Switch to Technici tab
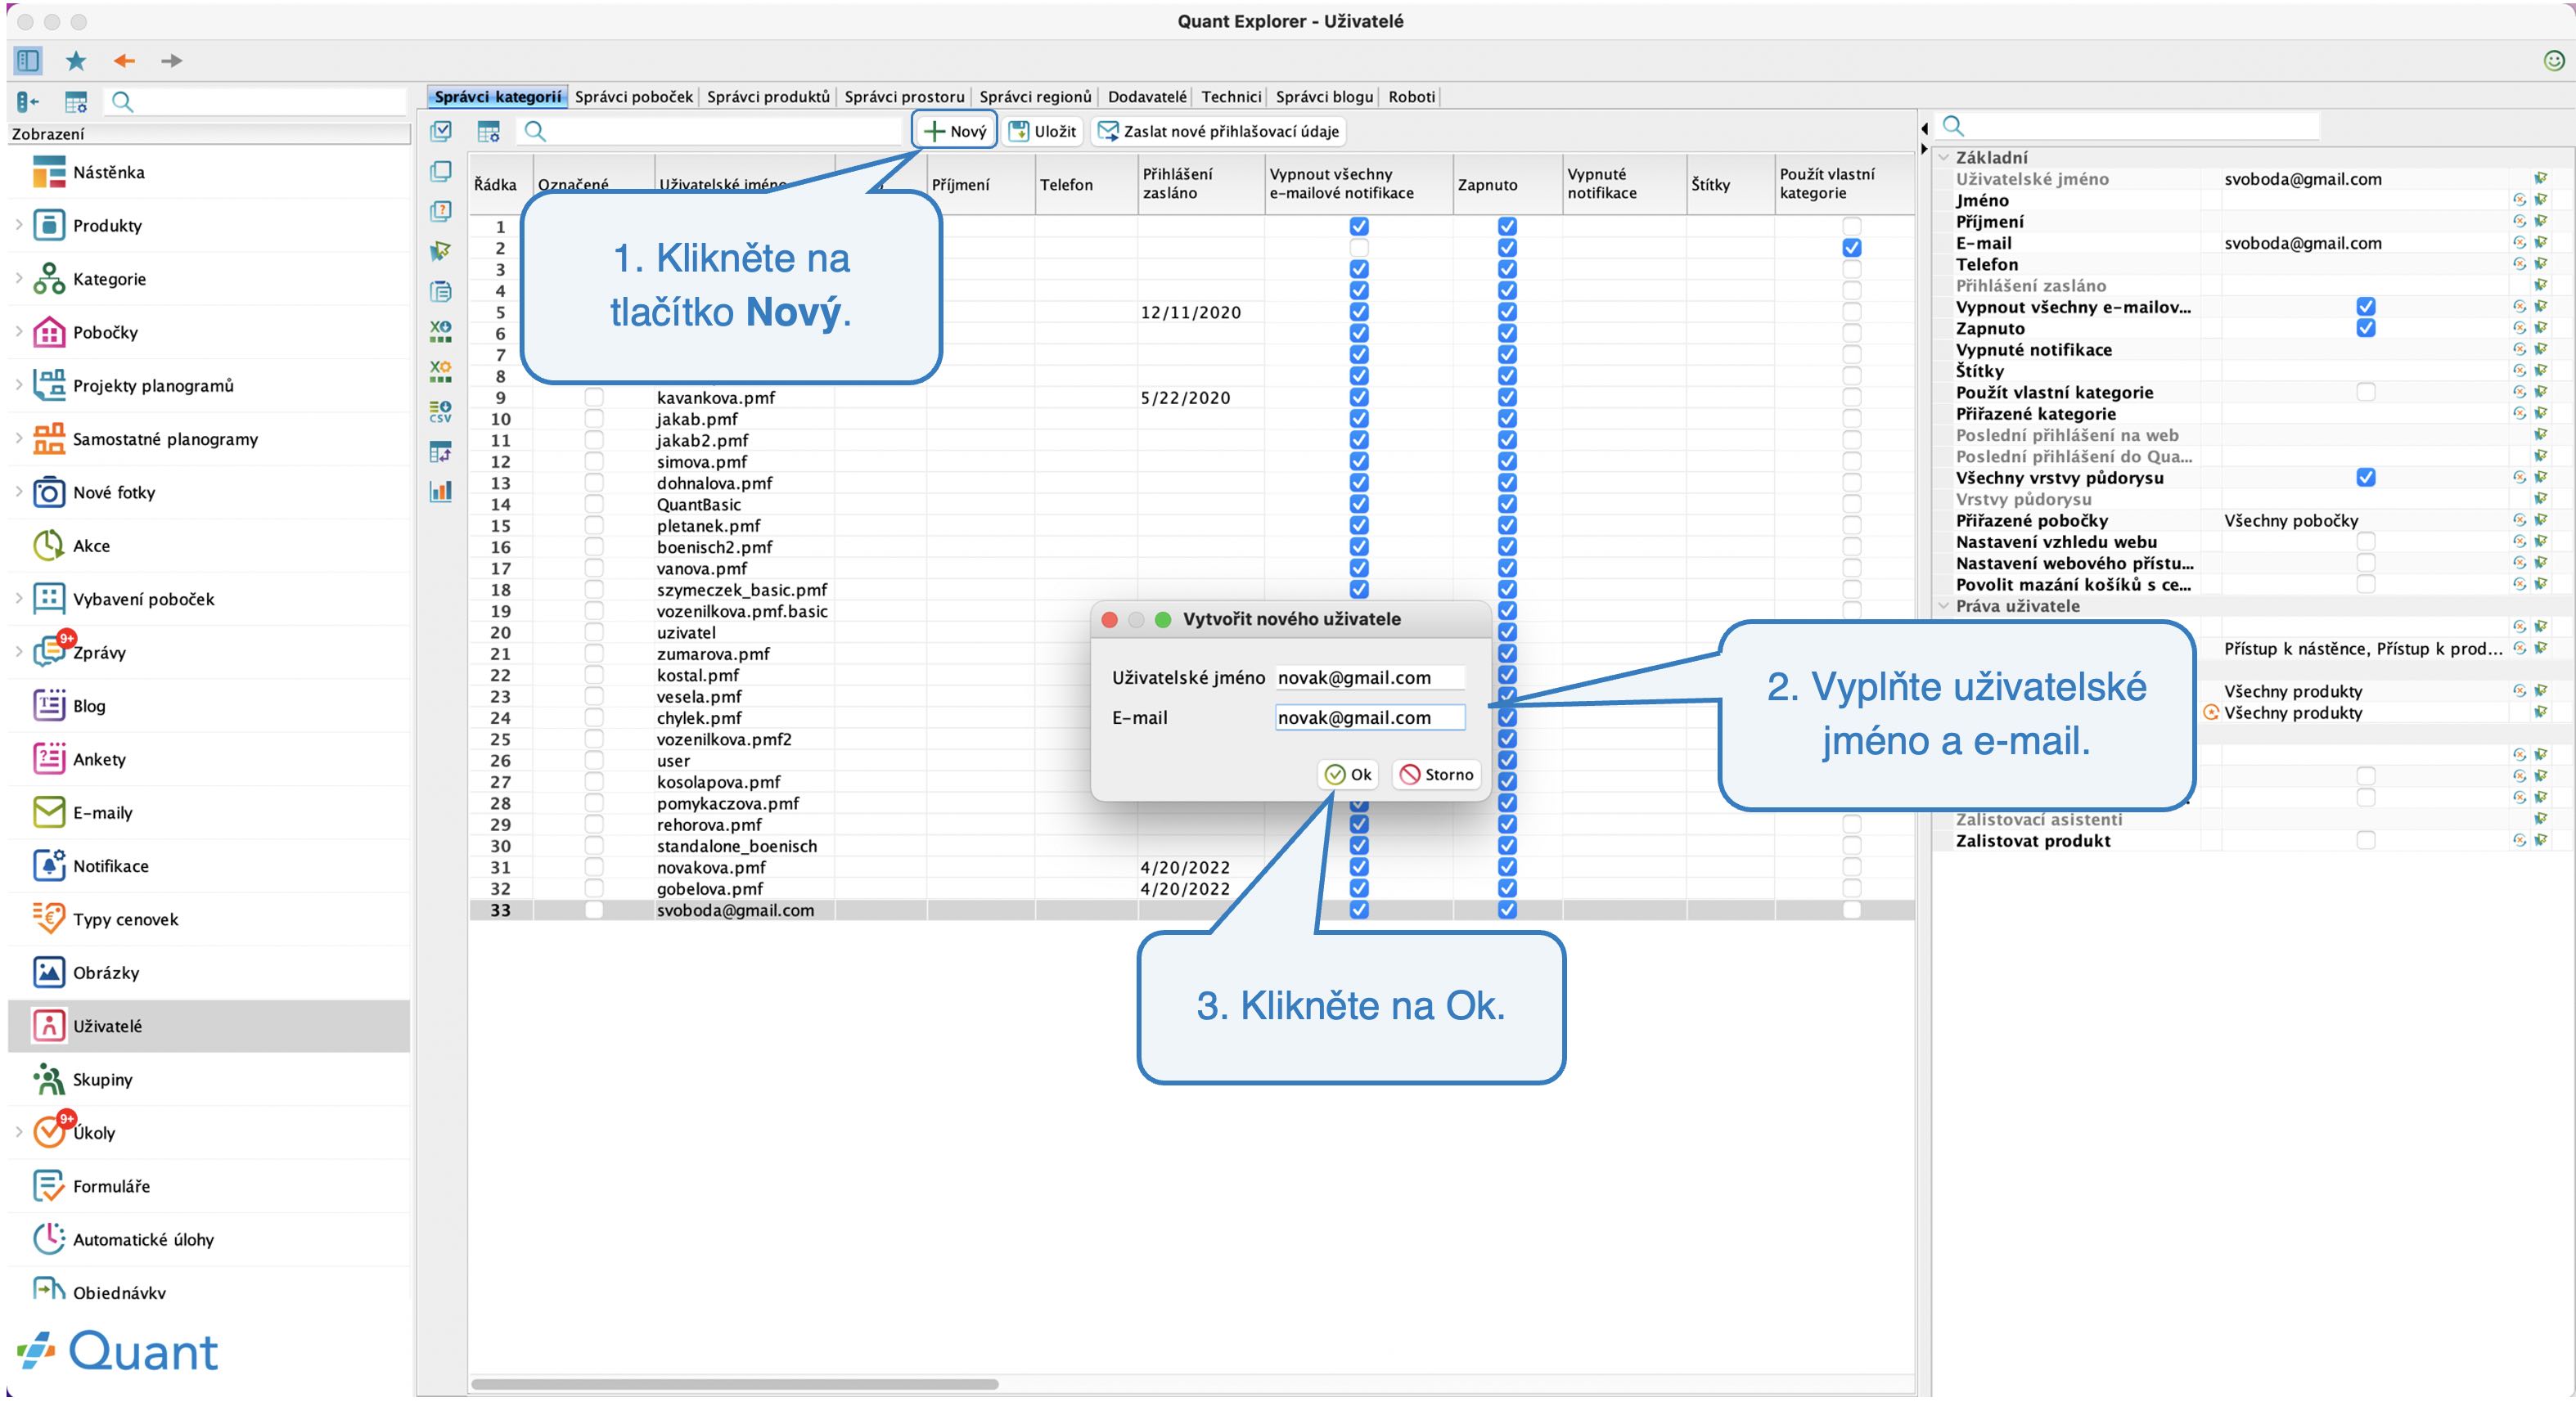This screenshot has width=2576, height=1402. pyautogui.click(x=1231, y=97)
